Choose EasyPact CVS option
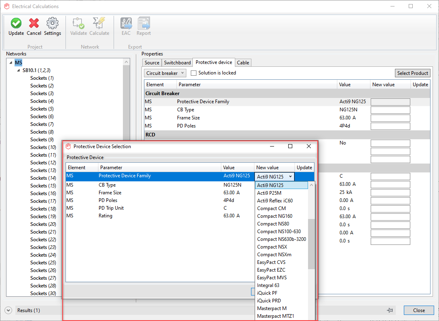Image resolution: width=439 pixels, height=321 pixels. pos(281,262)
